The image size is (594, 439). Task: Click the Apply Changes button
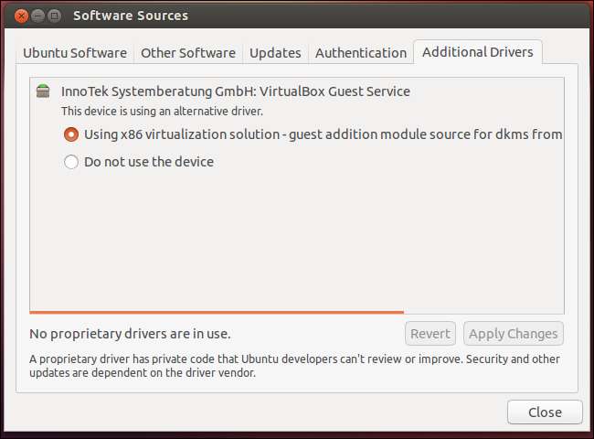[513, 334]
